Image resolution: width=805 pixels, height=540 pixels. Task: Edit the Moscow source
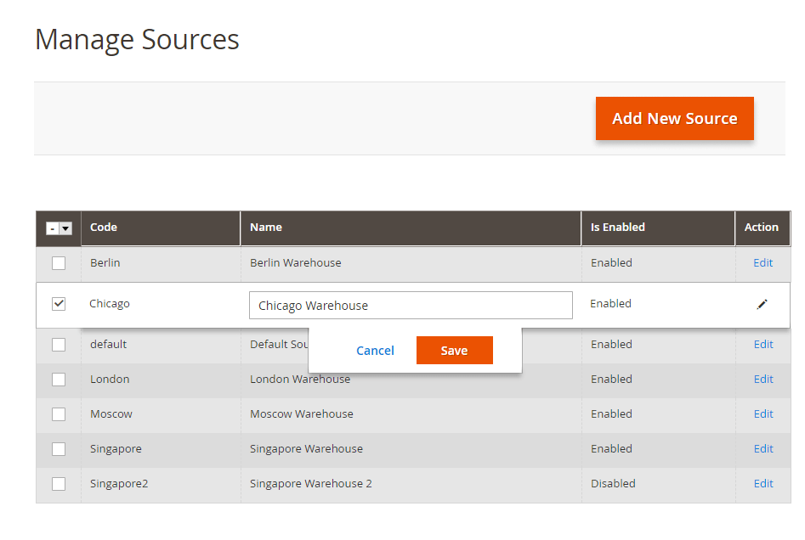tap(762, 413)
